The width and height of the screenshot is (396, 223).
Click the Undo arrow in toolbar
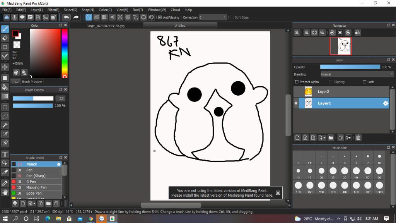click(66, 17)
